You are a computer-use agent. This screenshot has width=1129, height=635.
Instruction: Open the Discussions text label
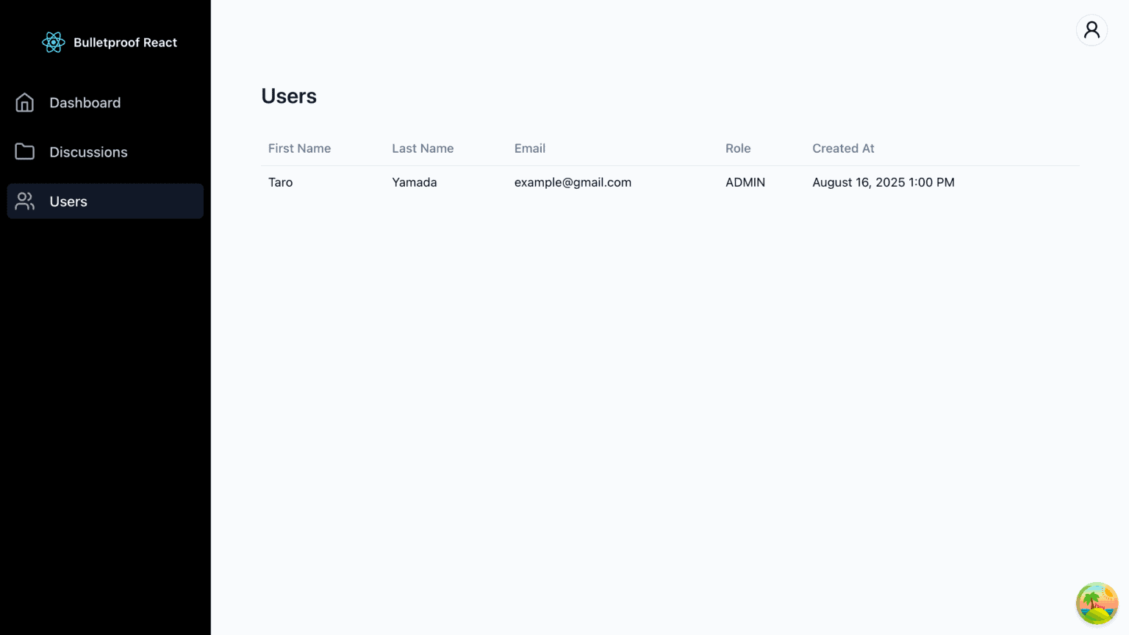pos(88,152)
